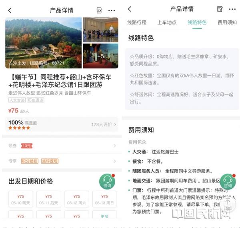
Task: Tap the 历史遗迹 tag
Action: (x=36, y=100)
